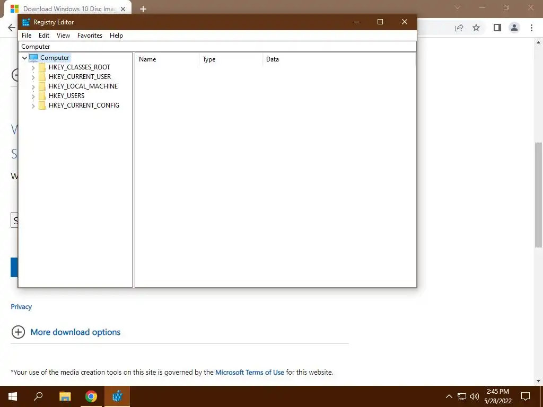This screenshot has width=543, height=407.
Task: Click the More download options link text
Action: click(x=75, y=332)
